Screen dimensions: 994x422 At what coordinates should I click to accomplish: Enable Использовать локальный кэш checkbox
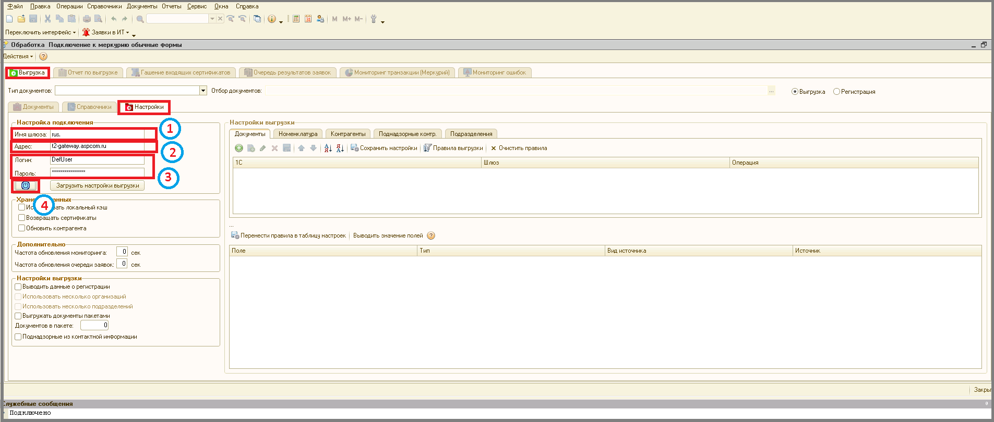pyautogui.click(x=21, y=207)
